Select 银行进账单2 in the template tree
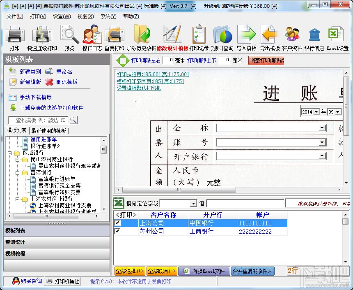353x290 pixels. pos(45,146)
